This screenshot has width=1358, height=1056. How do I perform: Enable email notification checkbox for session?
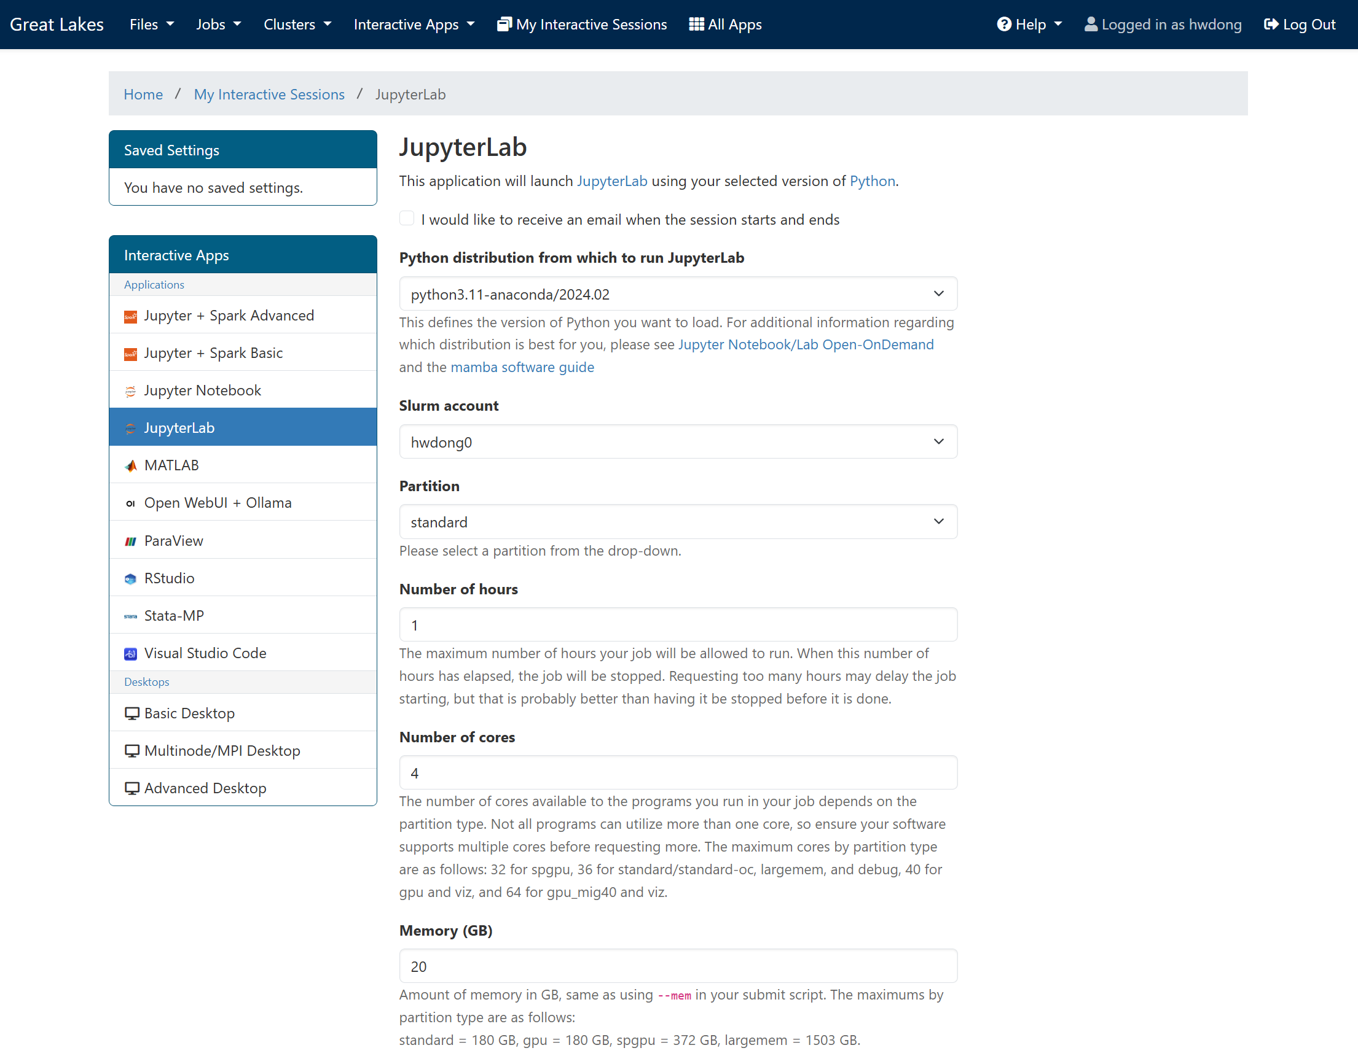pos(407,219)
